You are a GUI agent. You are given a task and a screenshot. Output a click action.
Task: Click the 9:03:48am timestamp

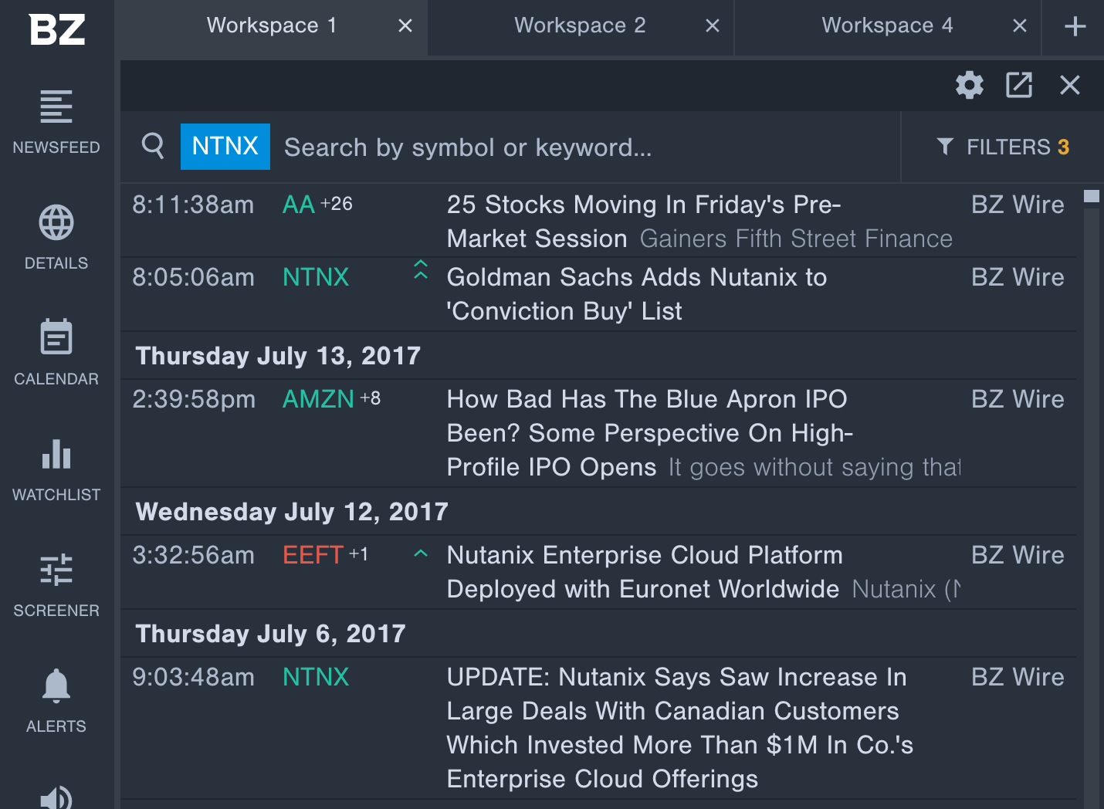coord(193,677)
